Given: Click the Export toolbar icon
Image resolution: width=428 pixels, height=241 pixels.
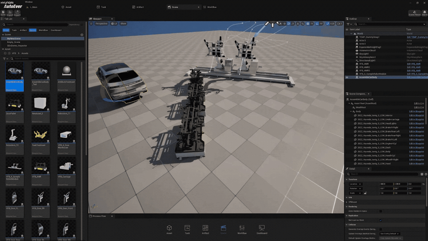Looking at the screenshot, I should pyautogui.click(x=17, y=13).
